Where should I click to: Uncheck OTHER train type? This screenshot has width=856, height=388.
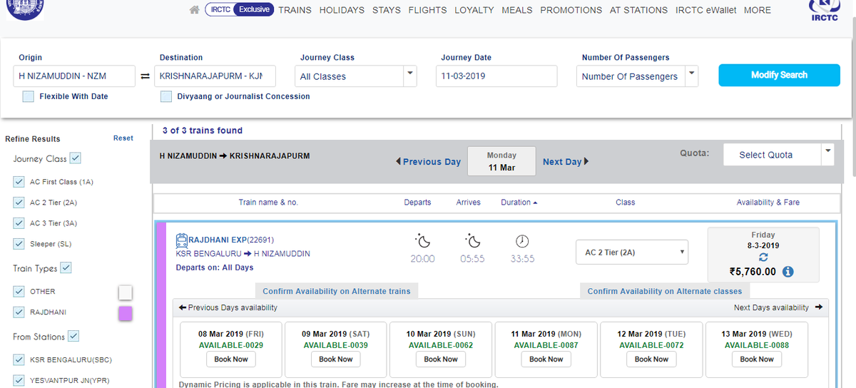[x=19, y=292]
